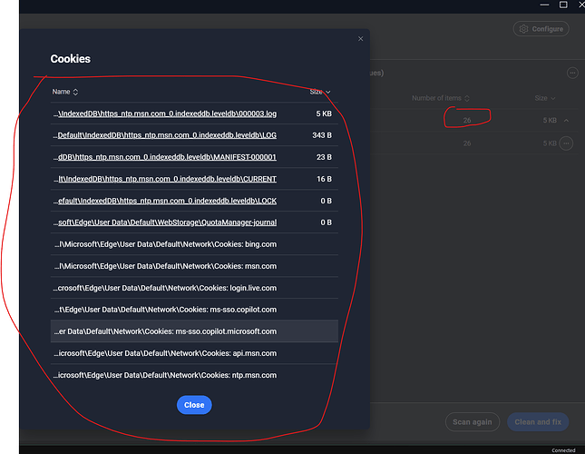Image resolution: width=585 pixels, height=454 pixels.
Task: Click the 16 B size value
Action: [x=324, y=179]
